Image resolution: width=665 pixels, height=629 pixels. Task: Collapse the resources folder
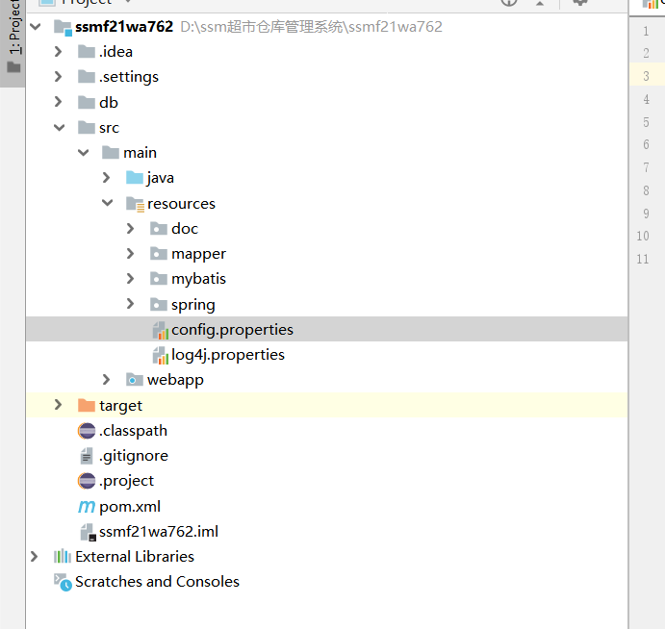tap(106, 204)
